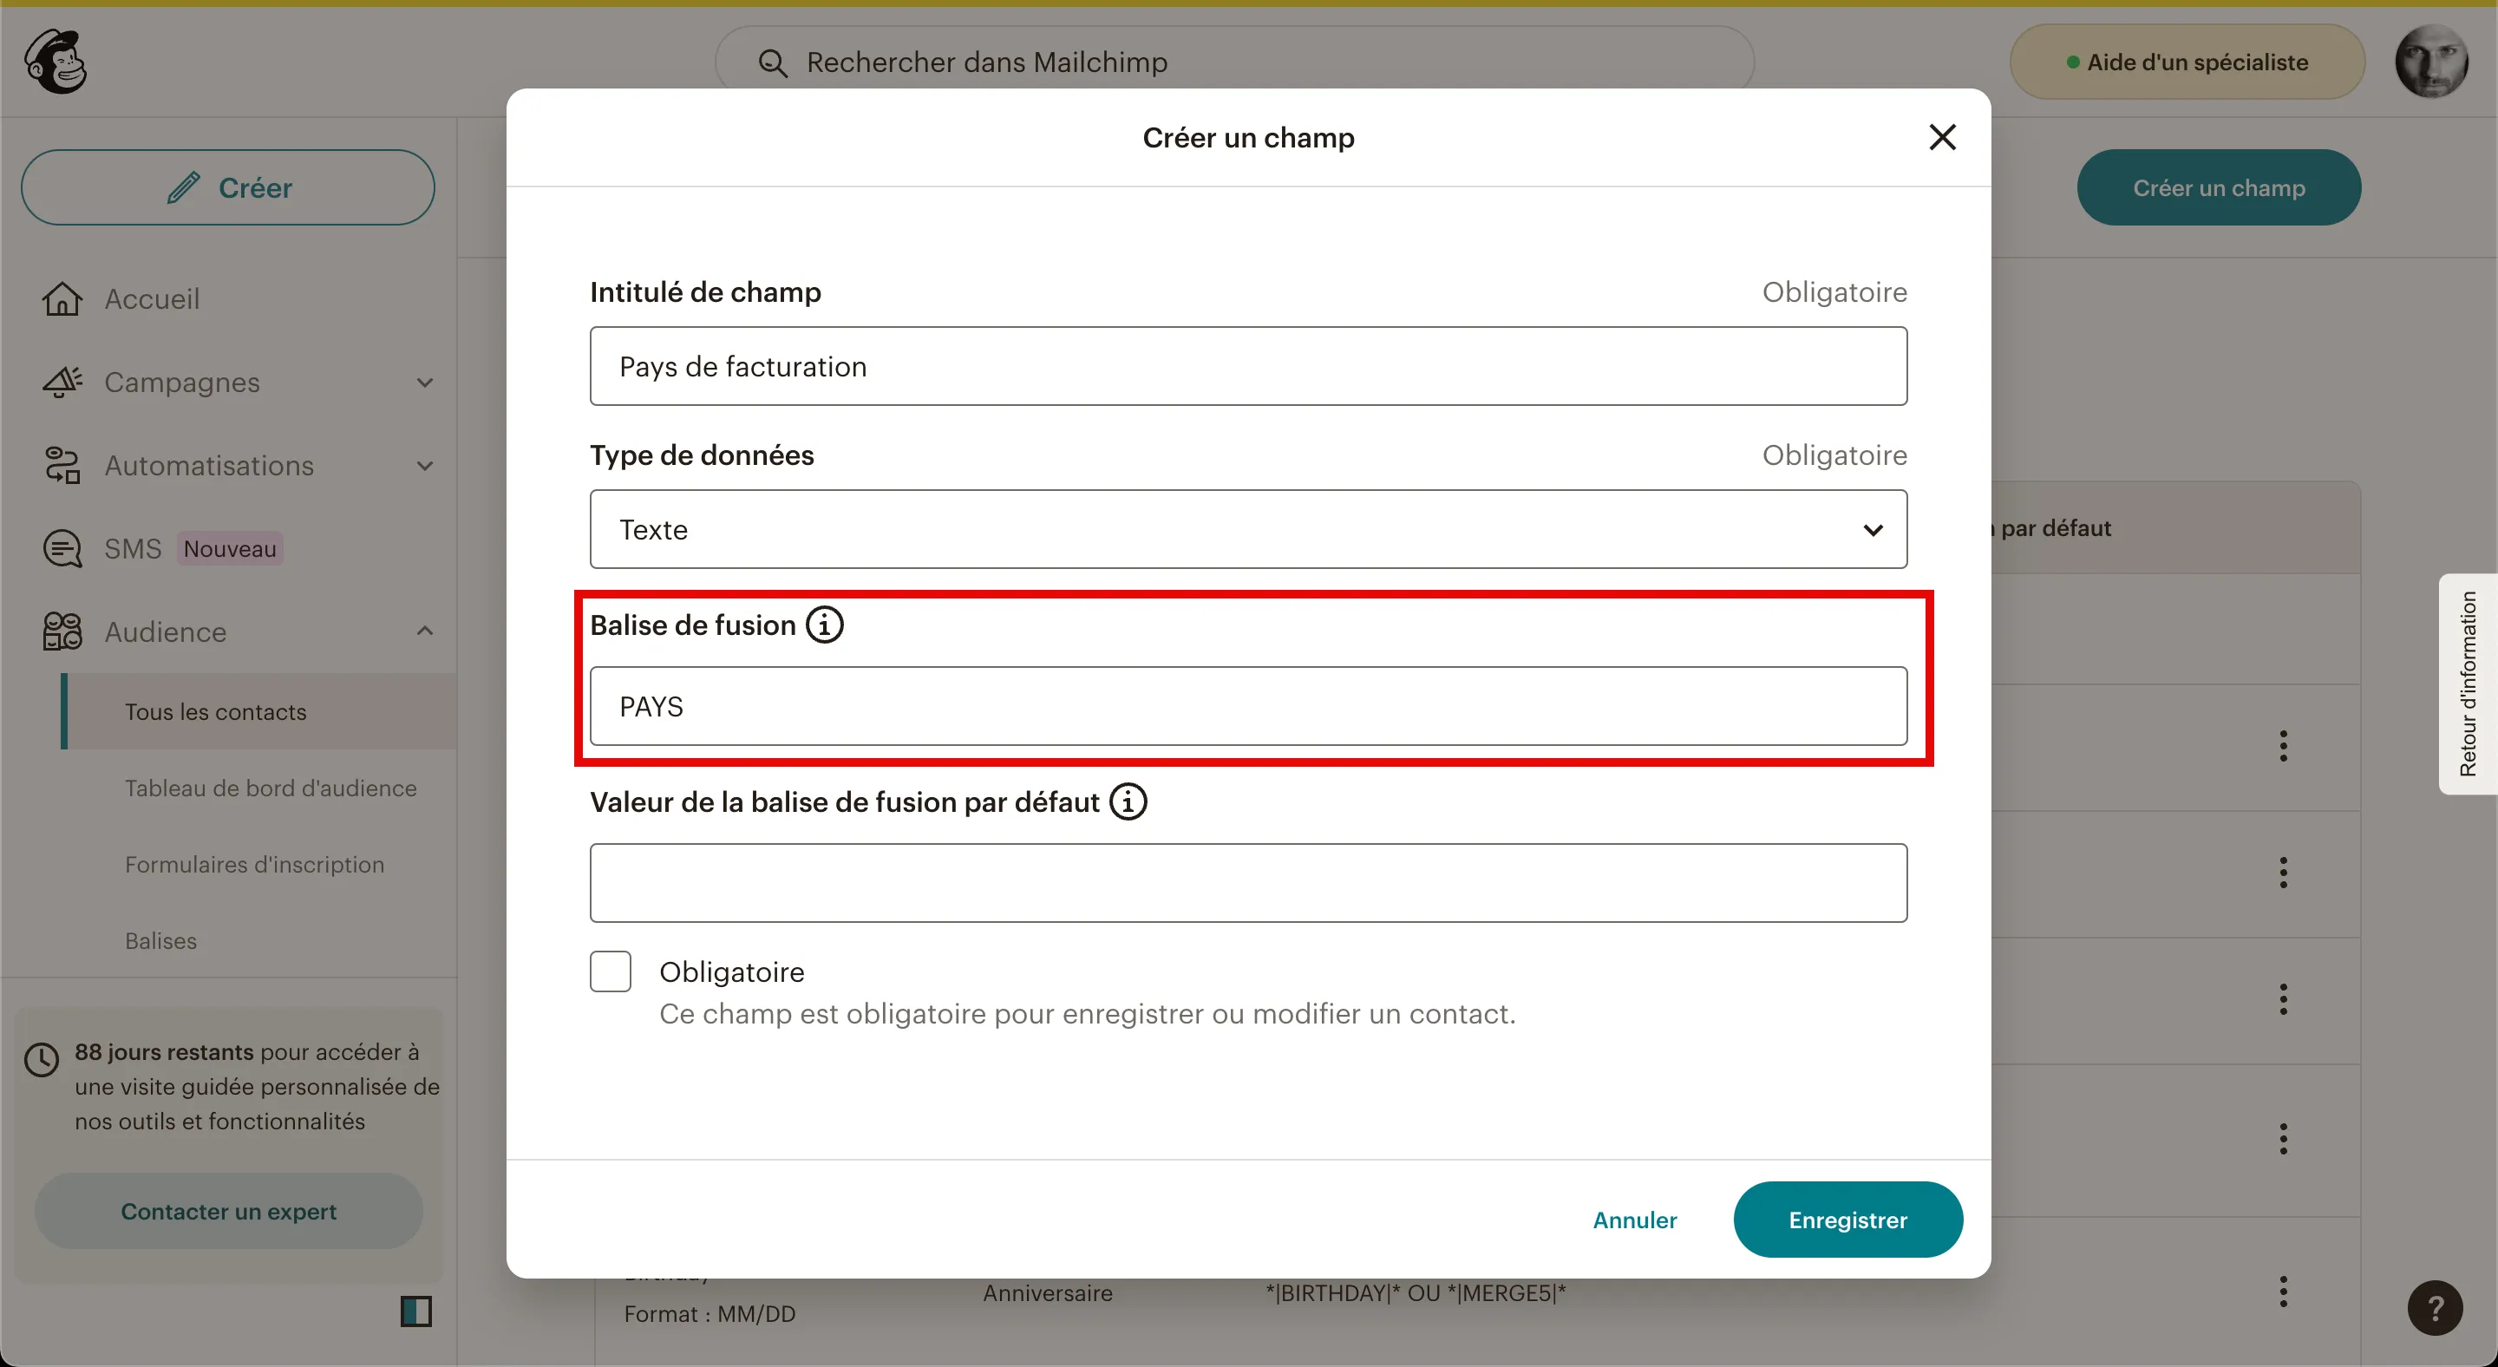
Task: Open the help question mark button
Action: 2434,1308
